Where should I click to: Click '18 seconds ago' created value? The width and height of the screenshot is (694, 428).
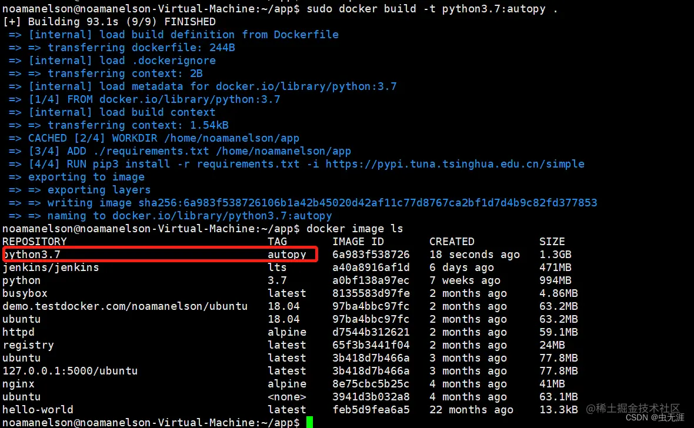475,255
